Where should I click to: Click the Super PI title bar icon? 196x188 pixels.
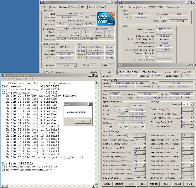point(3,75)
